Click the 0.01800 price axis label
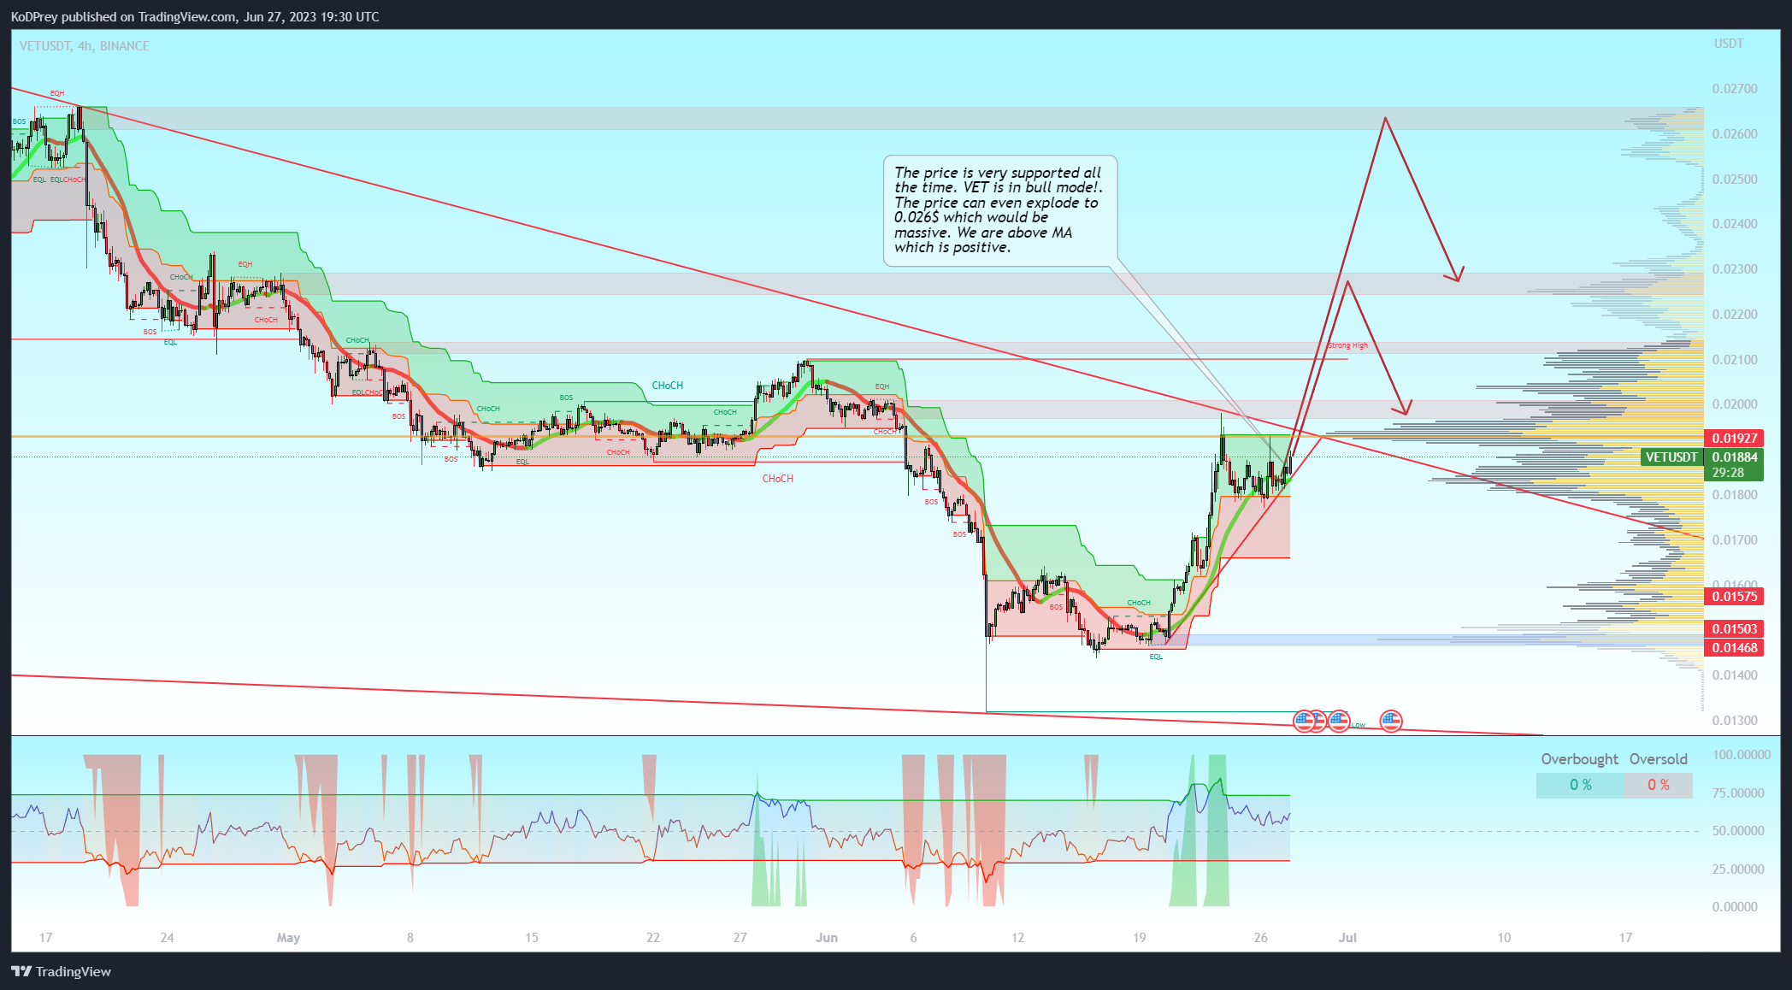This screenshot has height=990, width=1792. point(1735,495)
